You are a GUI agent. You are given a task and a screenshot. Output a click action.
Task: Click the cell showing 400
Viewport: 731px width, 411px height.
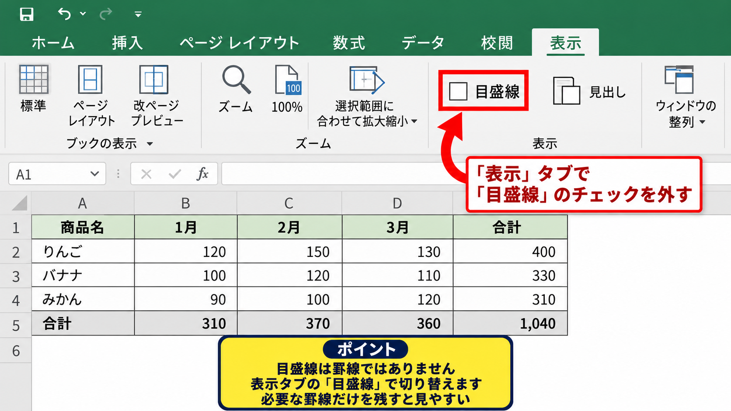(510, 251)
